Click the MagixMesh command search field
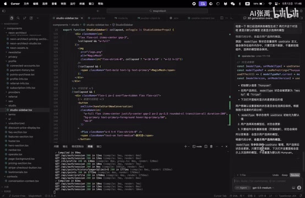 (157, 11)
